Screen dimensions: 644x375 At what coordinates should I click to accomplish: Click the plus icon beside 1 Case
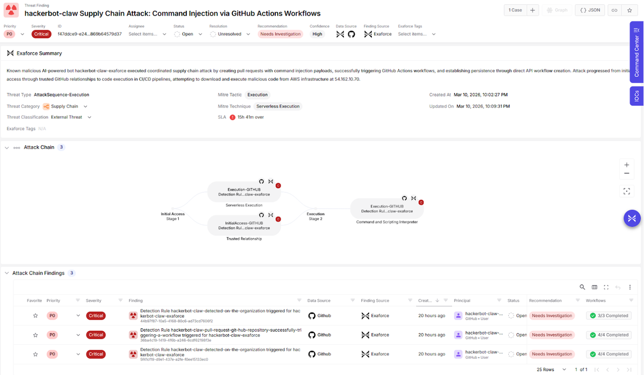click(532, 10)
